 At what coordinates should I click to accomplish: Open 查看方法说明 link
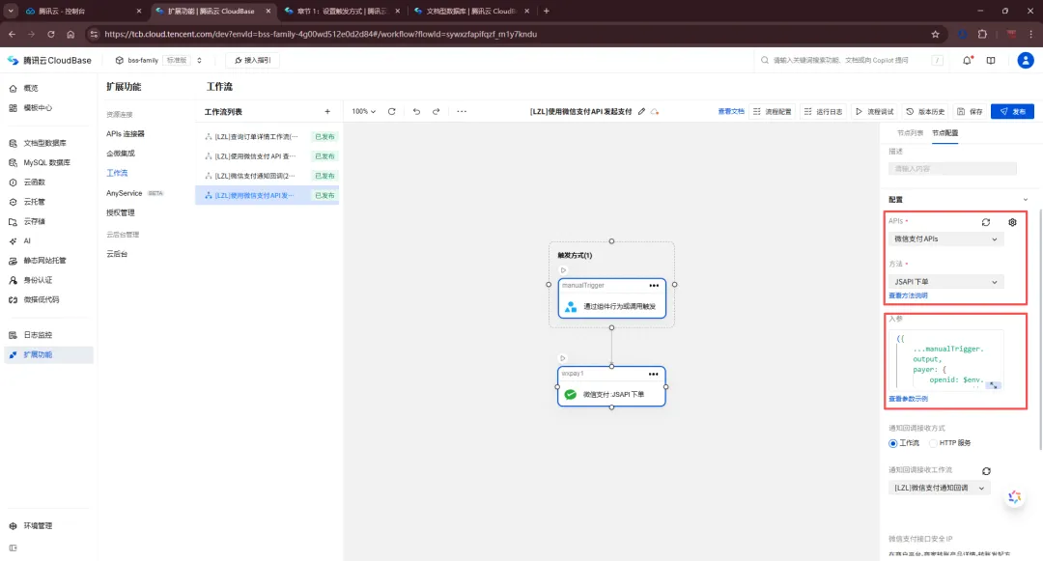908,295
